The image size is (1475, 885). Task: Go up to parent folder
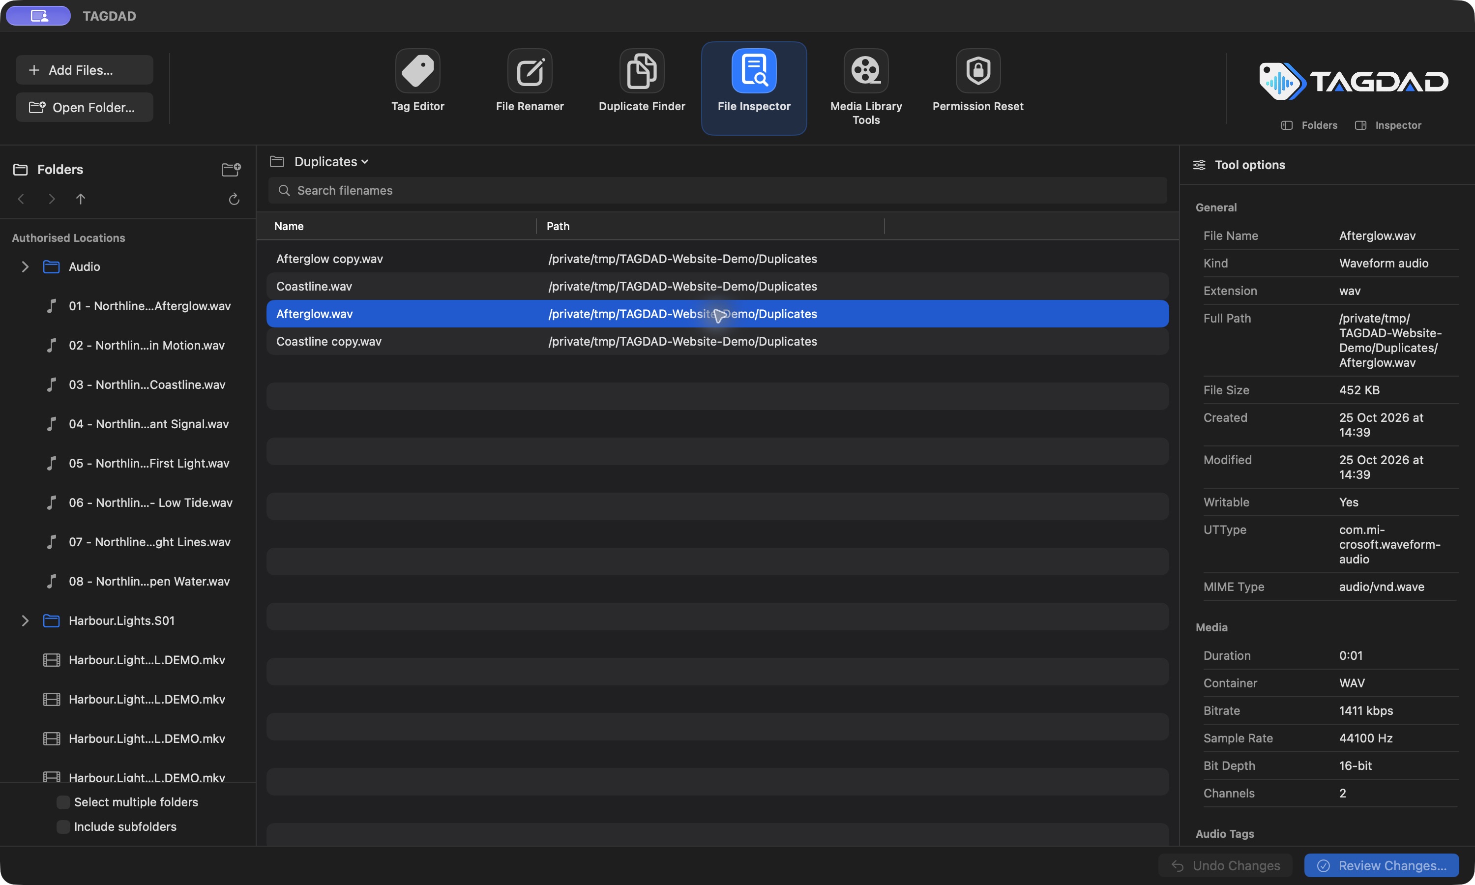click(x=81, y=199)
